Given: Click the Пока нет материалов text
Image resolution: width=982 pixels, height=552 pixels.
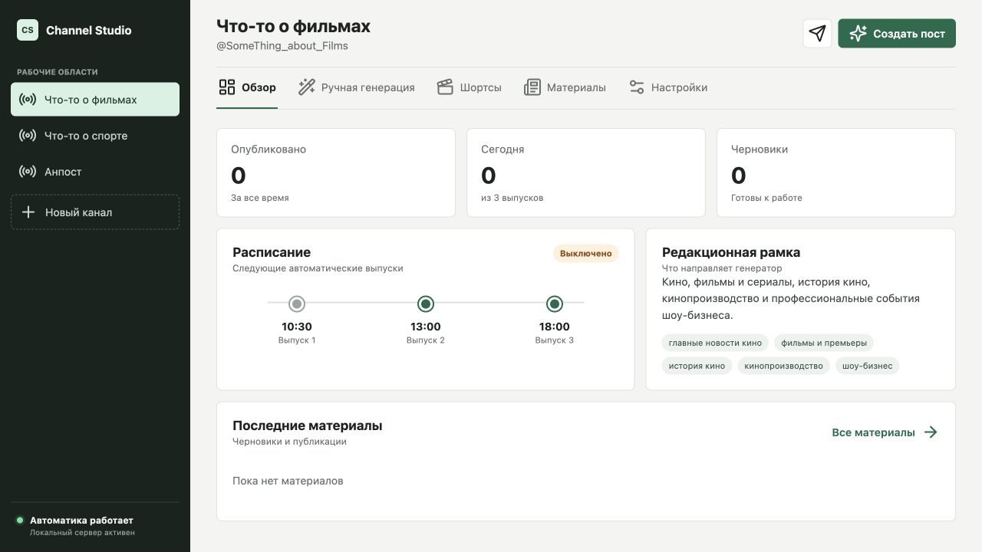Looking at the screenshot, I should pos(288,481).
